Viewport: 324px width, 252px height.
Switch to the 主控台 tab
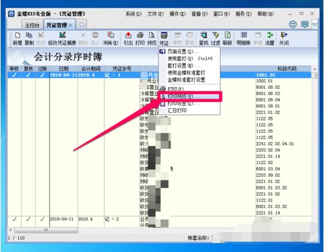click(32, 25)
